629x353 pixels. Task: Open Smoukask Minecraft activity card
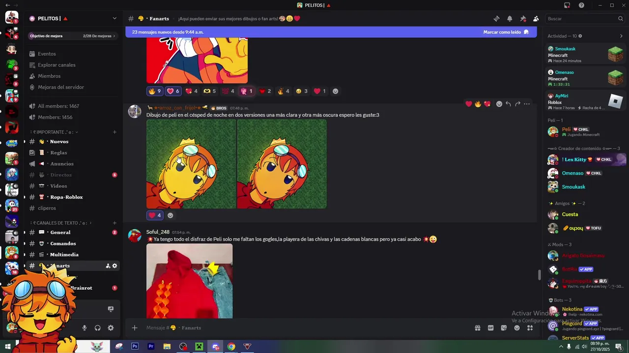tap(585, 54)
